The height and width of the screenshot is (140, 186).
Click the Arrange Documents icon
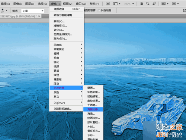[x=164, y=4]
